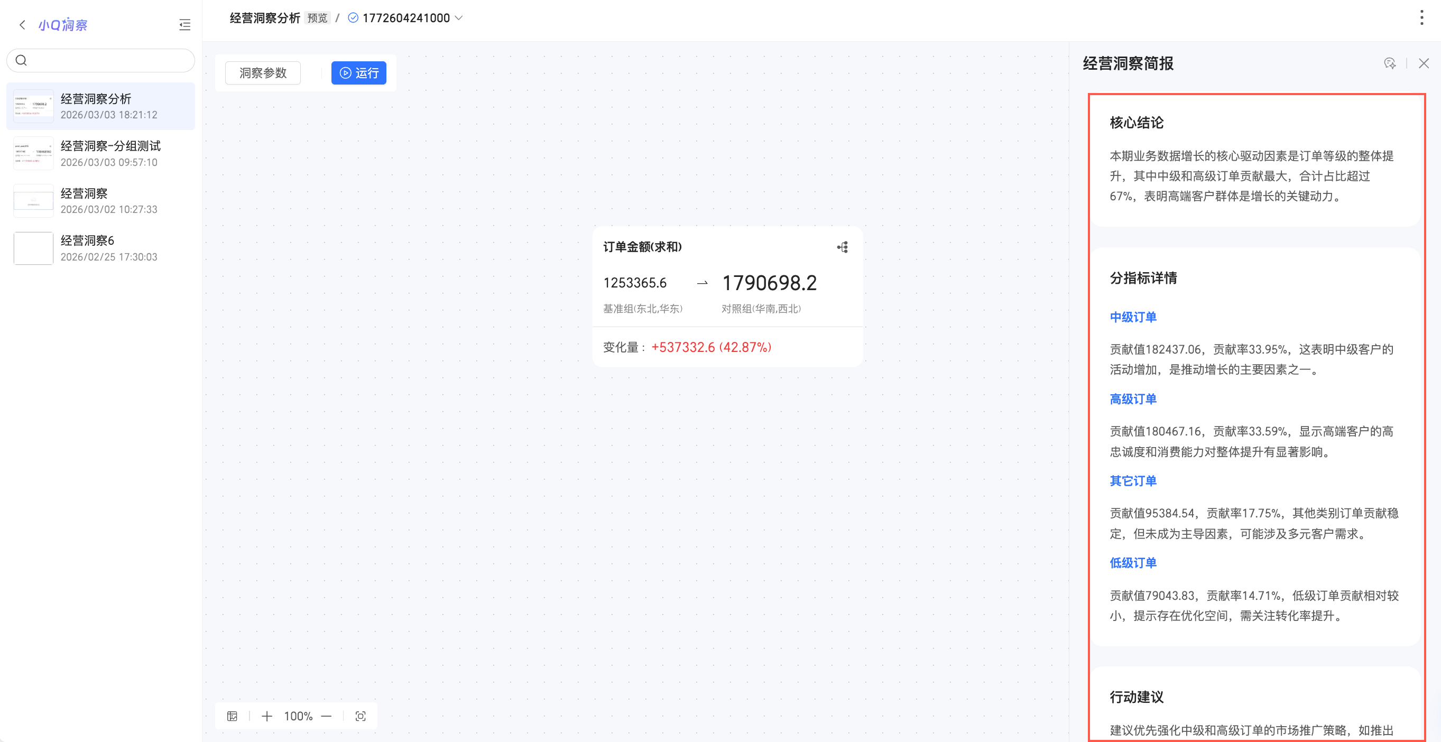Expand the 1772604241000 version dropdown
This screenshot has width=1441, height=742.
[x=459, y=18]
